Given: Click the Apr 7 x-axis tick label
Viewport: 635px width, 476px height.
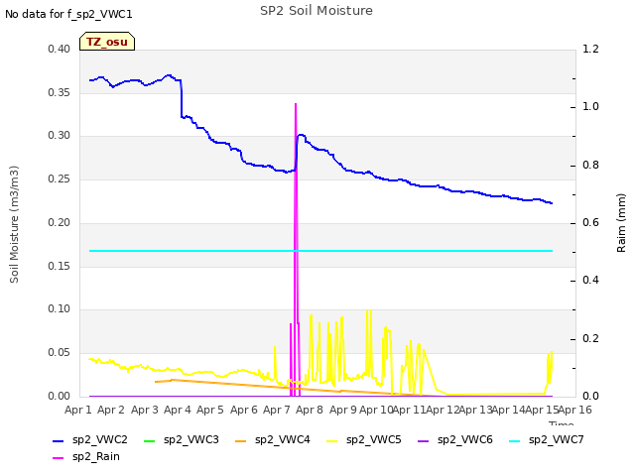Looking at the screenshot, I should click(x=277, y=410).
